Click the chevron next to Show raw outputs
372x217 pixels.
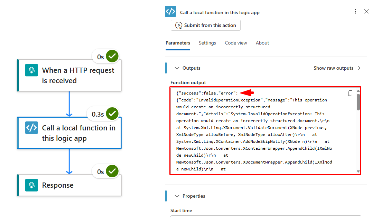[x=359, y=68]
